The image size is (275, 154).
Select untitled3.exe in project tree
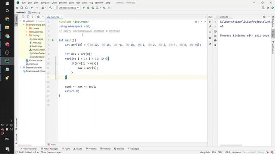tap(37, 57)
